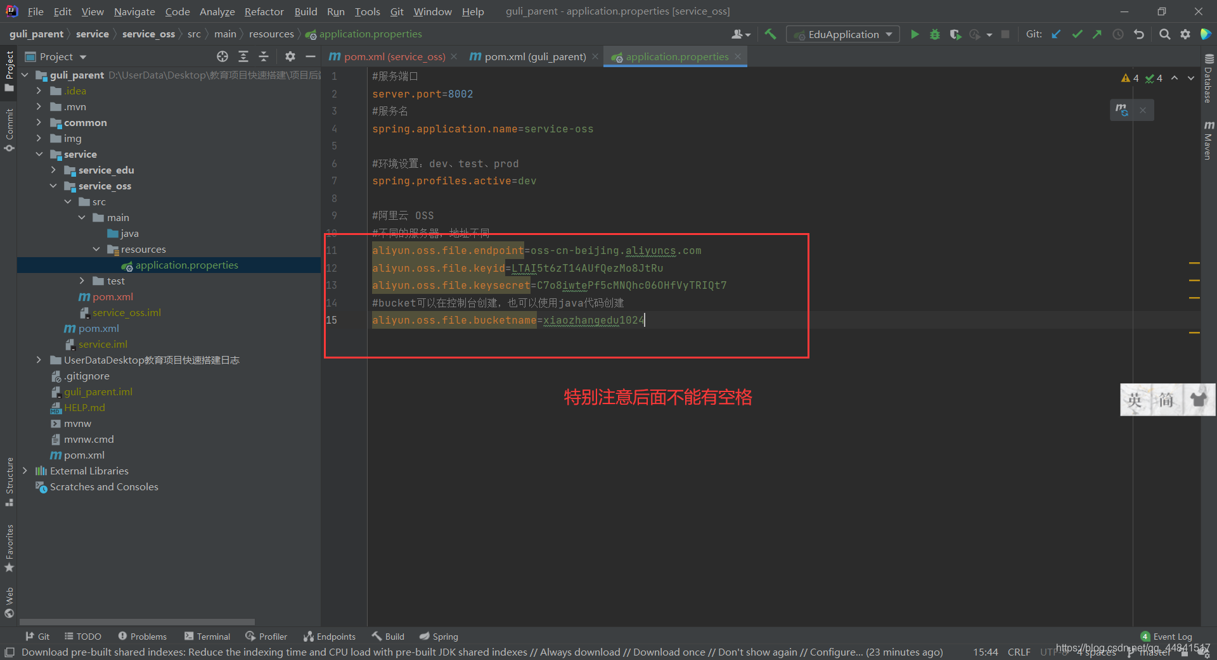Open Search Everywhere magnifier icon
The width and height of the screenshot is (1217, 660).
coord(1164,34)
